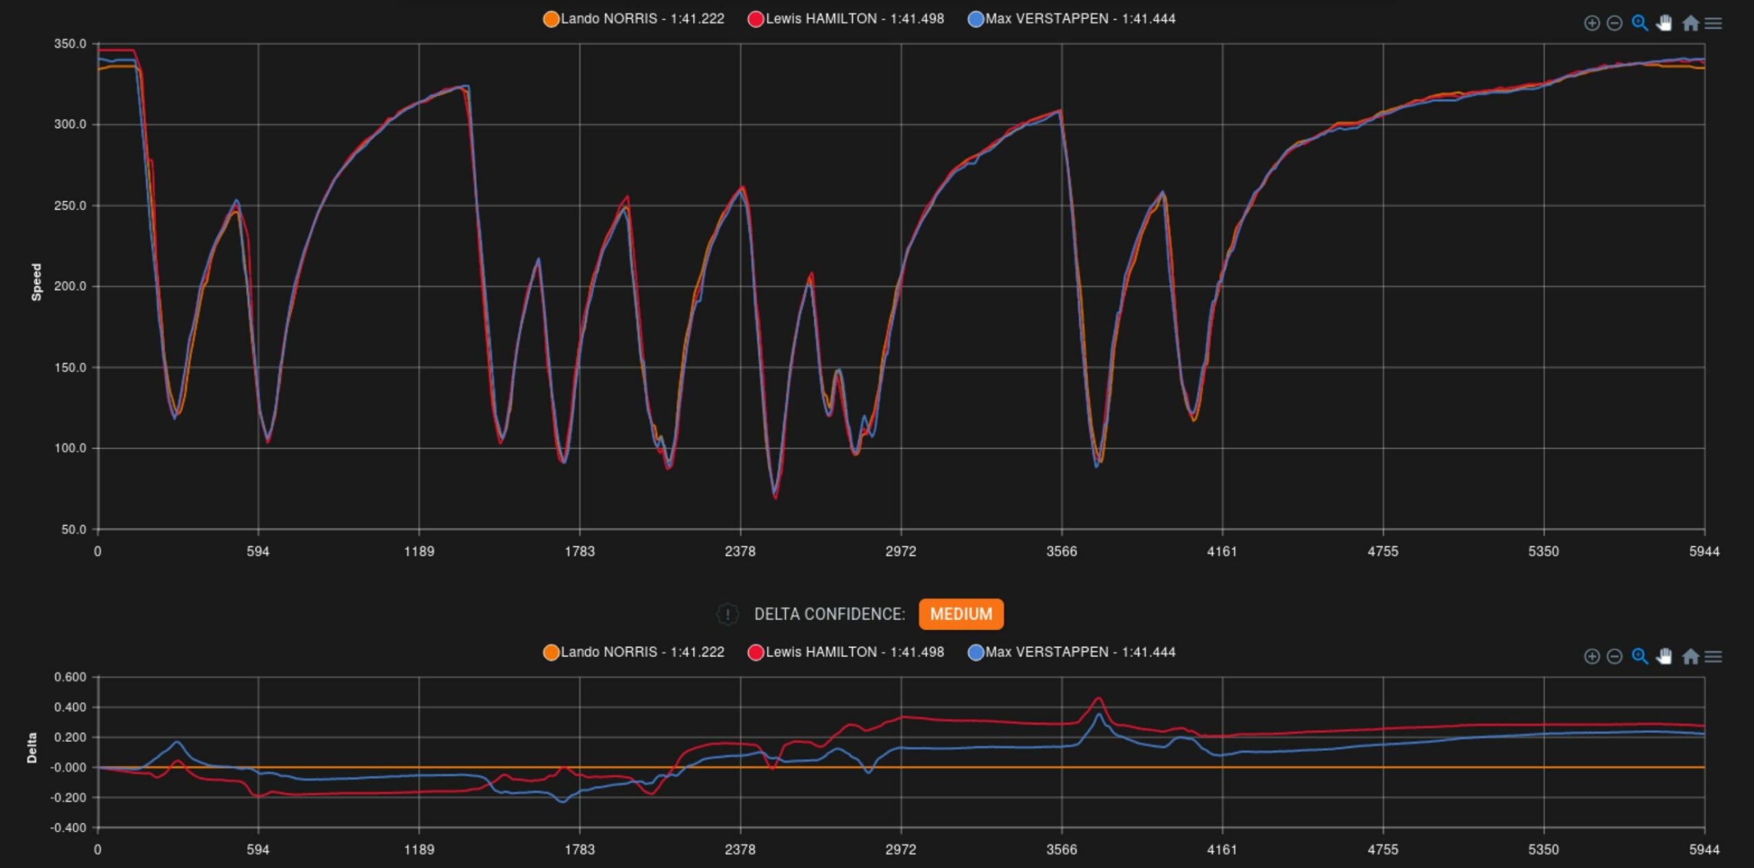This screenshot has width=1754, height=868.
Task: Toggle Max VERSTAPPEN series in Speed legend
Action: pos(1080,19)
